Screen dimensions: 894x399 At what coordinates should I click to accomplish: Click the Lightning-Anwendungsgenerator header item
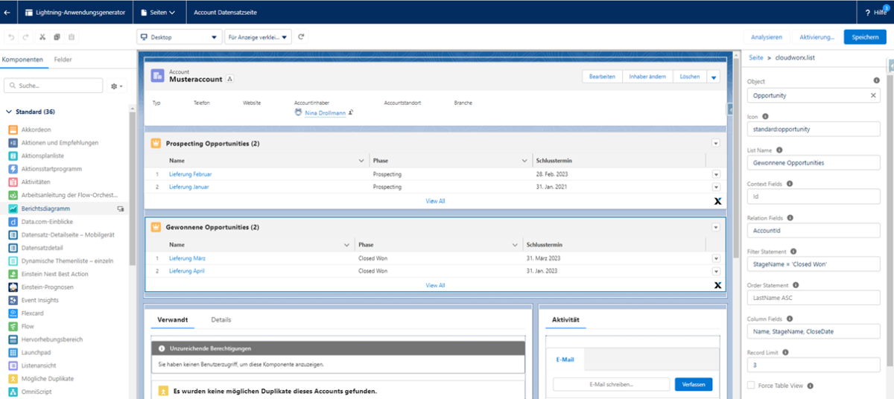coord(74,13)
